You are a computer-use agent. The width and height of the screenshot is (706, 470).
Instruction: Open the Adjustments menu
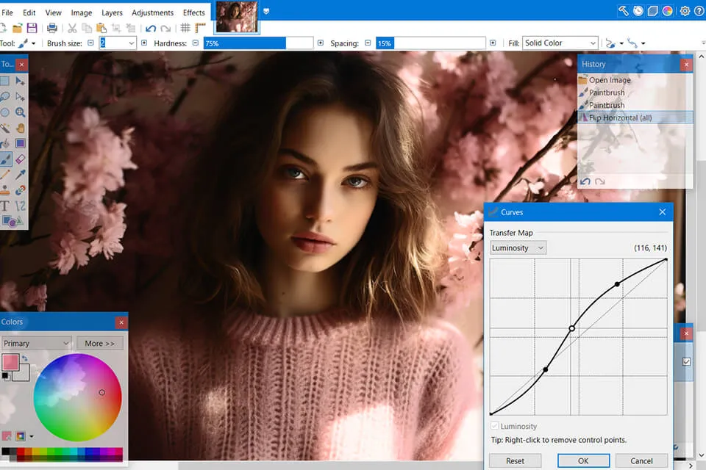click(x=153, y=12)
